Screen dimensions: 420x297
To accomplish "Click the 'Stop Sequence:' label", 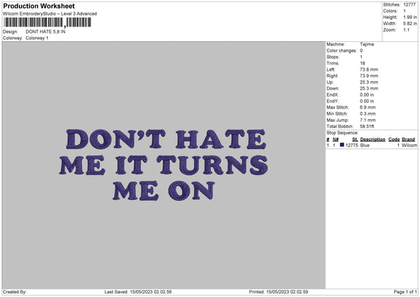I will 342,132.
